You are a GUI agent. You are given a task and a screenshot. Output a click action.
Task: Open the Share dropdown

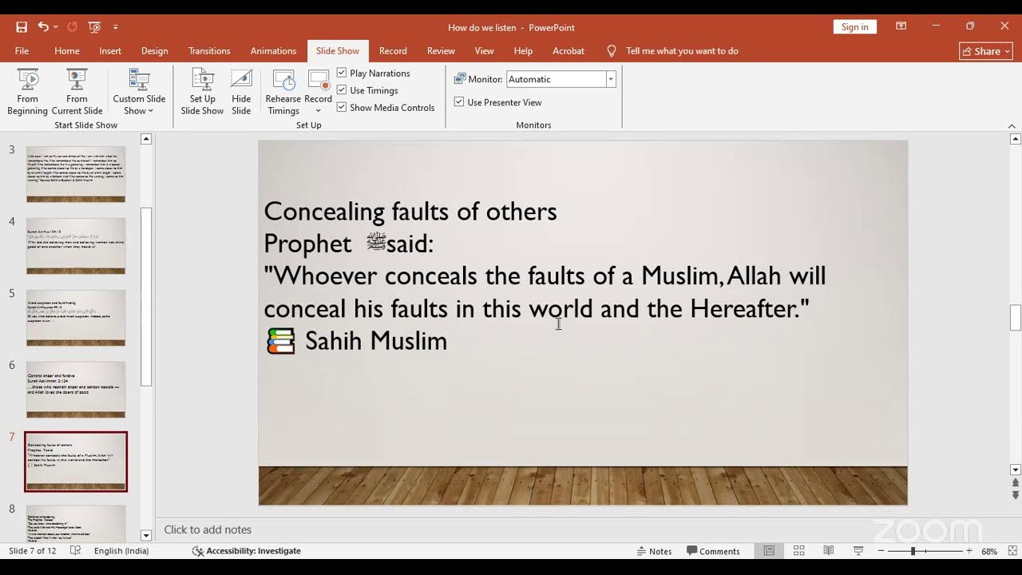pos(986,51)
